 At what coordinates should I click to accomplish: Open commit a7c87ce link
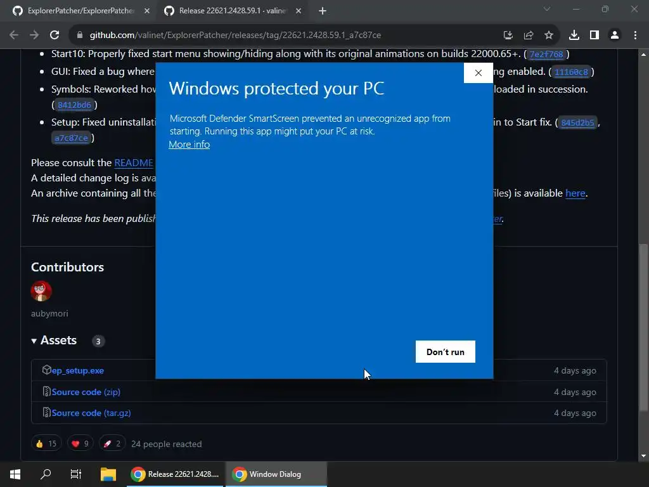[71, 138]
